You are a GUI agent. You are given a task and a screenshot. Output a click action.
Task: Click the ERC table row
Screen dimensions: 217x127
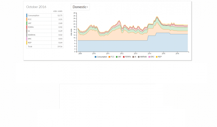[45, 38]
